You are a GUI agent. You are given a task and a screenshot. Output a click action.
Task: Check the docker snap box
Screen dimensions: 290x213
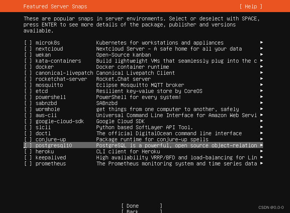click(x=28, y=67)
